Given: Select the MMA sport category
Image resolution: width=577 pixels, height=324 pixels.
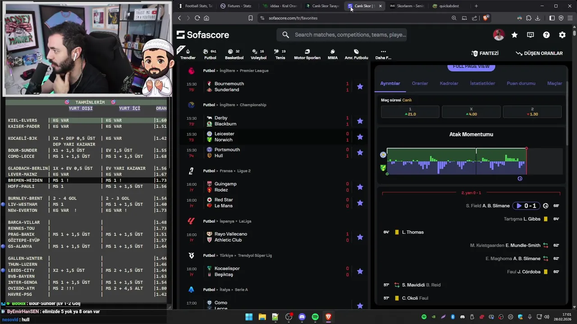Looking at the screenshot, I should (333, 54).
